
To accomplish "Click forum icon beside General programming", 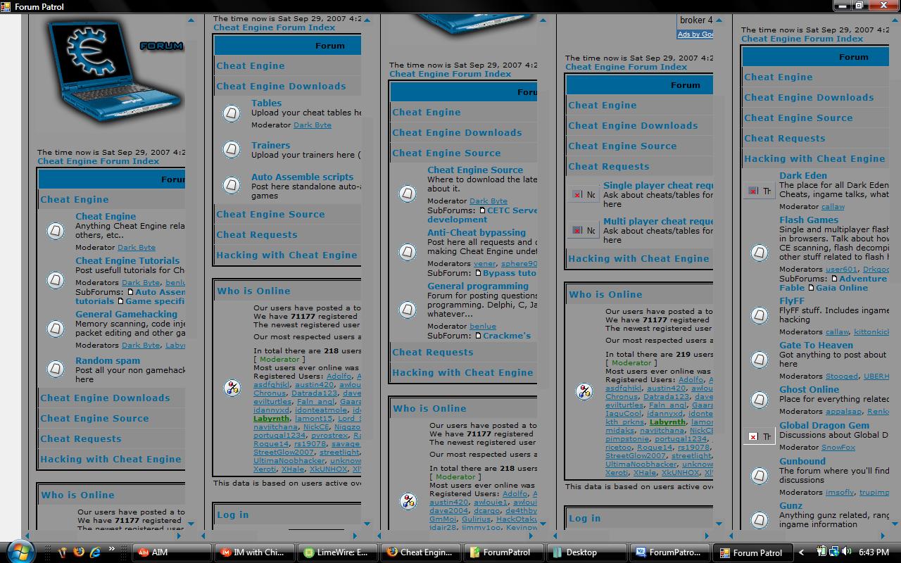I will [x=408, y=310].
